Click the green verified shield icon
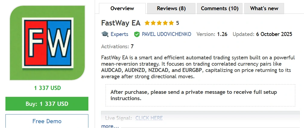Screen dimensions: 304x128 [137, 34]
